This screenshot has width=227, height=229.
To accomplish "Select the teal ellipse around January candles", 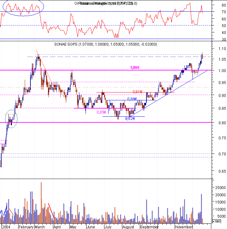I will pos(11,119).
